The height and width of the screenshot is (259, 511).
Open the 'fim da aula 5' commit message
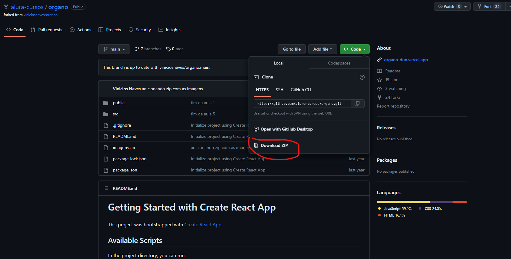[203, 114]
